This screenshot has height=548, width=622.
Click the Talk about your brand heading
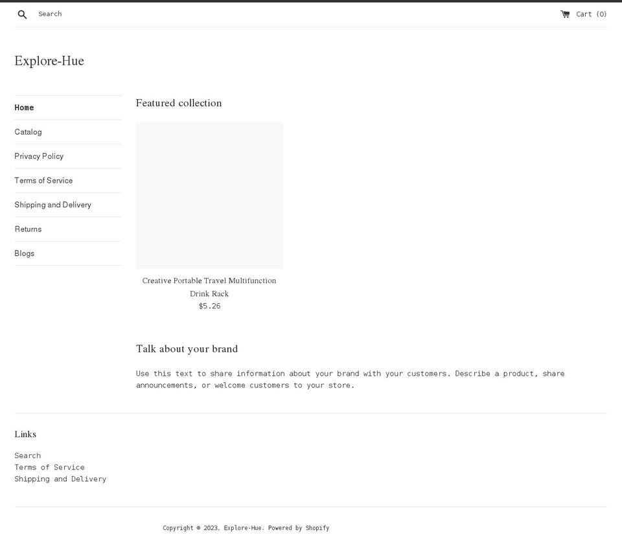187,349
